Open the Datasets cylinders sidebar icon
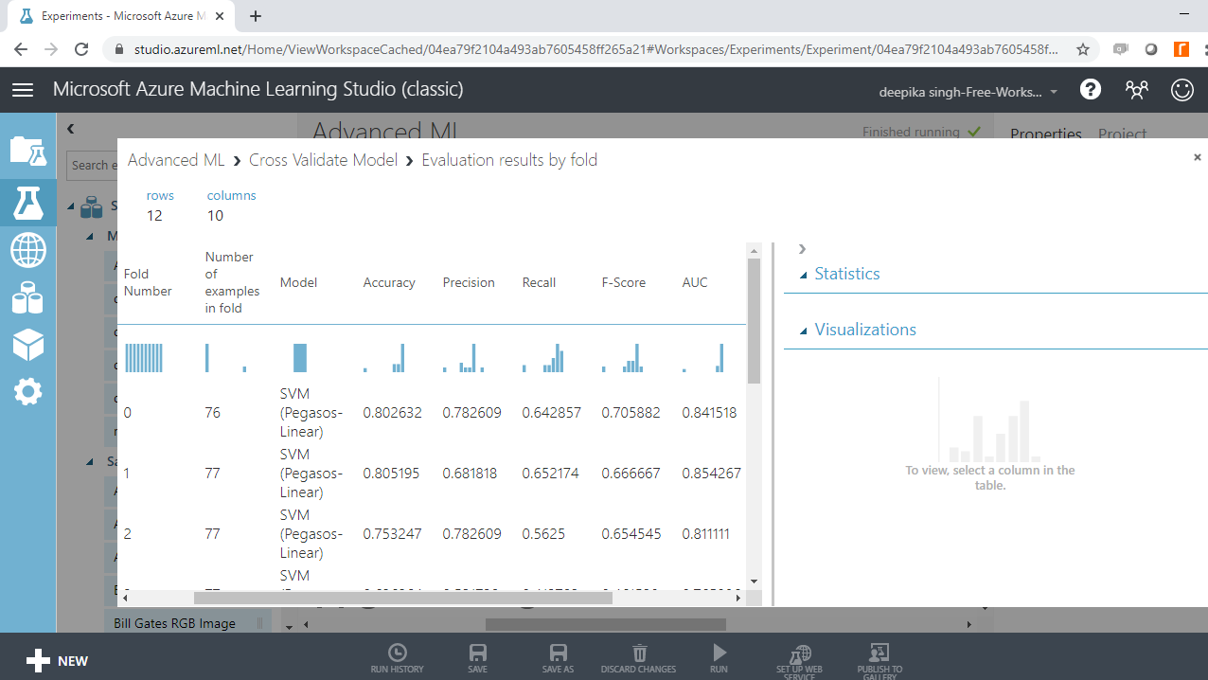This screenshot has height=680, width=1208. tap(27, 298)
